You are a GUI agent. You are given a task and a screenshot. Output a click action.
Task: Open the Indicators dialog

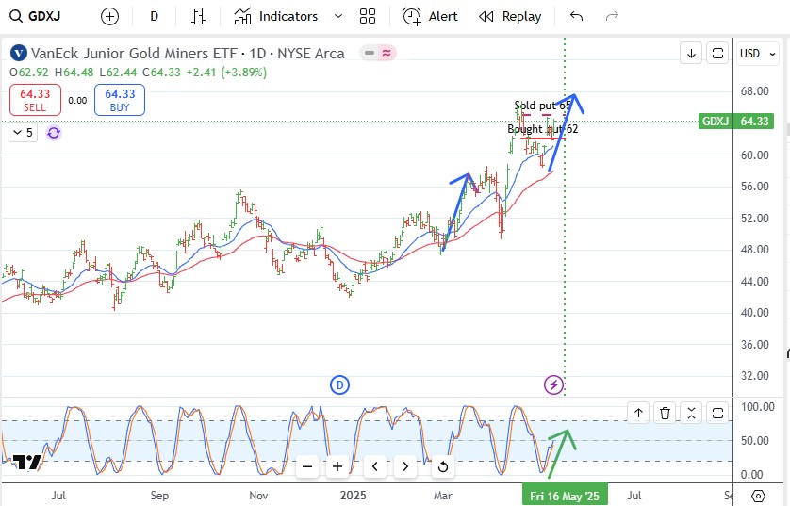275,17
